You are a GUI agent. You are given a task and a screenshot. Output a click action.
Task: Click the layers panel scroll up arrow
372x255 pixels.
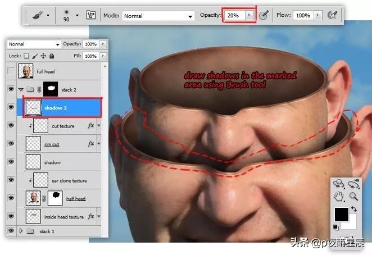point(105,67)
